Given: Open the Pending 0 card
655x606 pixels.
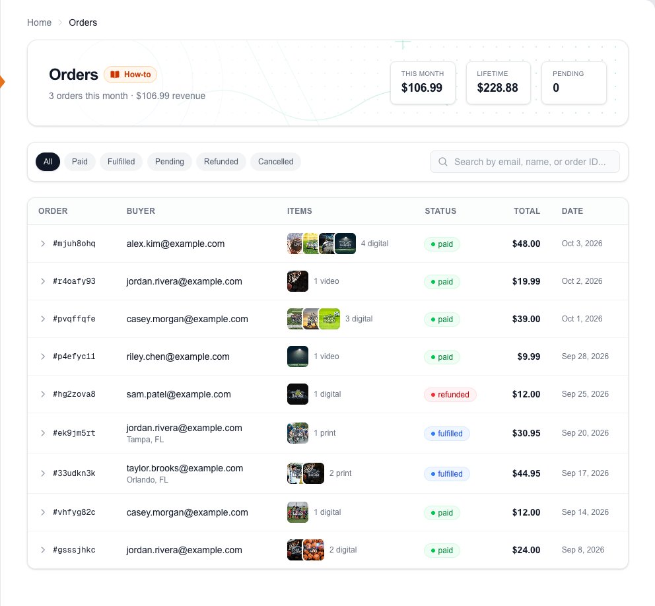Looking at the screenshot, I should click(x=574, y=83).
